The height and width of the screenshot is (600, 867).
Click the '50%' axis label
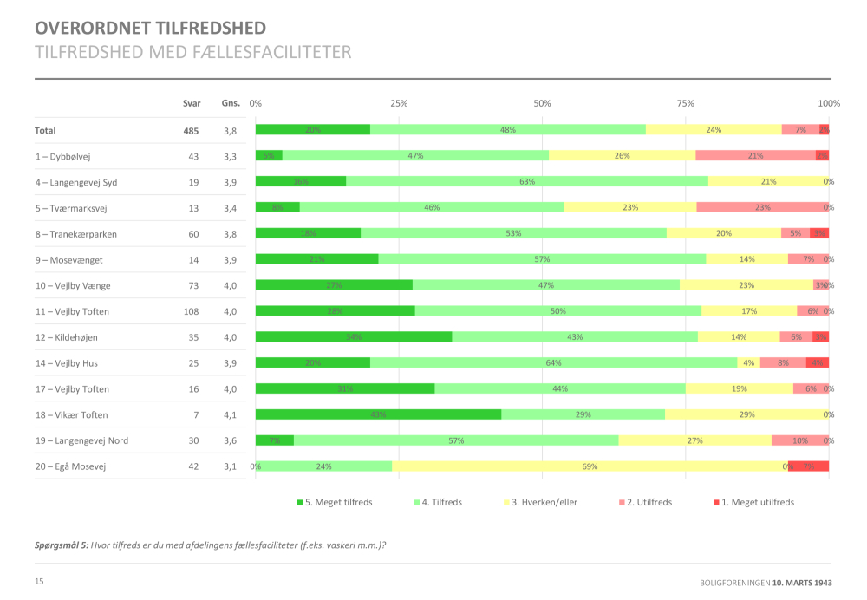tap(542, 103)
